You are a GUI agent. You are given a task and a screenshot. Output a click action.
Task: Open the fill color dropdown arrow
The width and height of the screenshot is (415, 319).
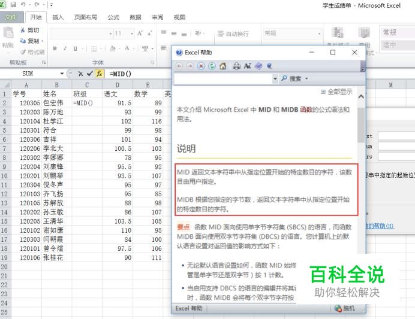[119, 48]
